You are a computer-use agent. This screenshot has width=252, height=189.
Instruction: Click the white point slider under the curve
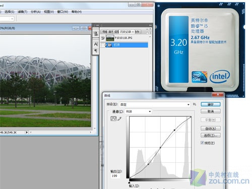click(x=191, y=182)
